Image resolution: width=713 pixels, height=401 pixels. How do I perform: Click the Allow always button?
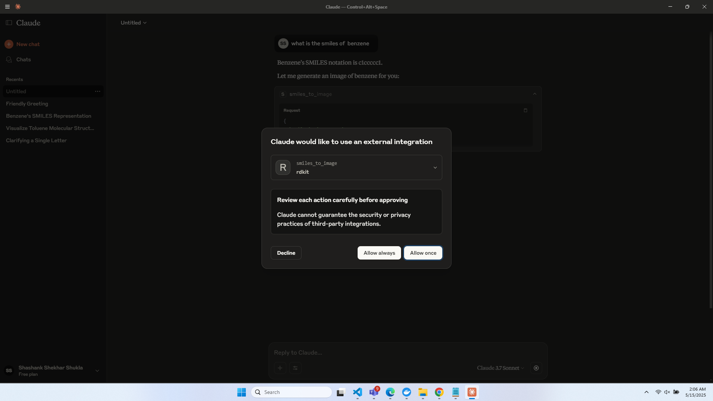click(379, 253)
